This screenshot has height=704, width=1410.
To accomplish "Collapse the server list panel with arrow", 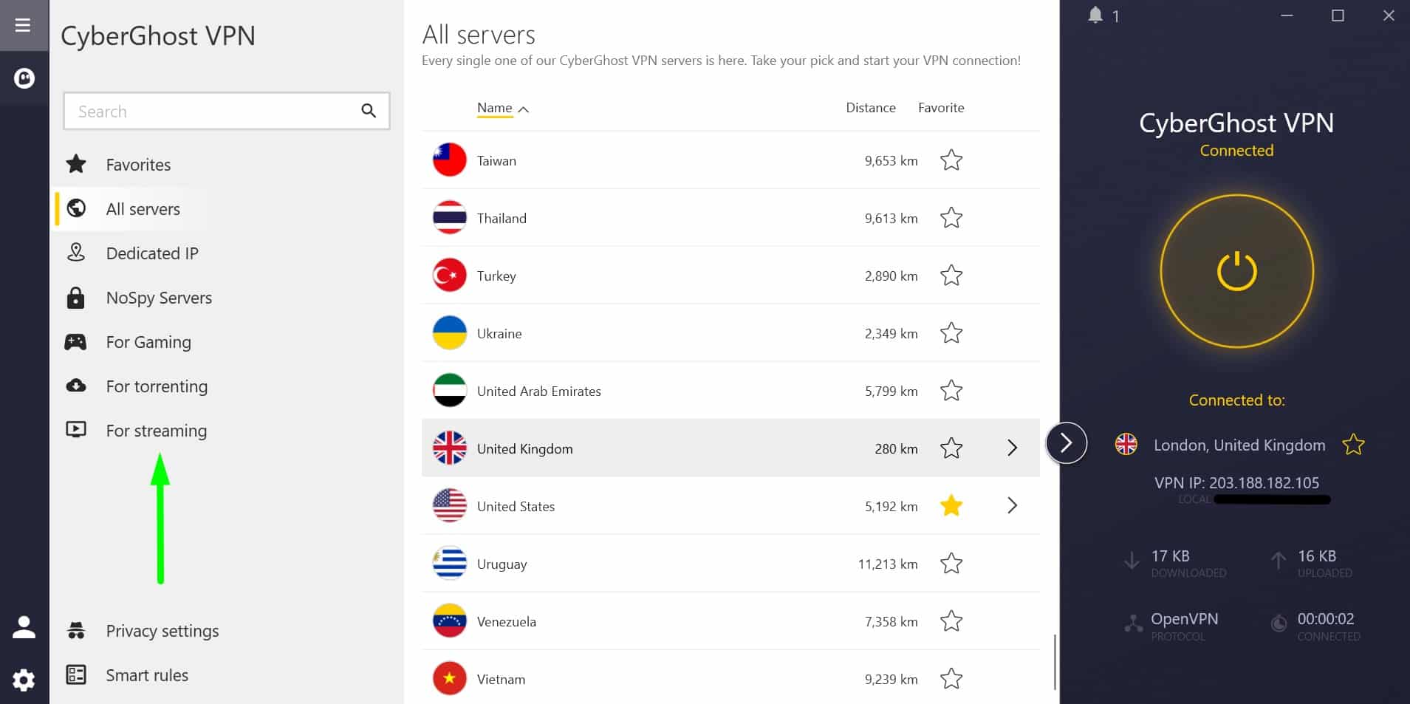I will [1066, 442].
